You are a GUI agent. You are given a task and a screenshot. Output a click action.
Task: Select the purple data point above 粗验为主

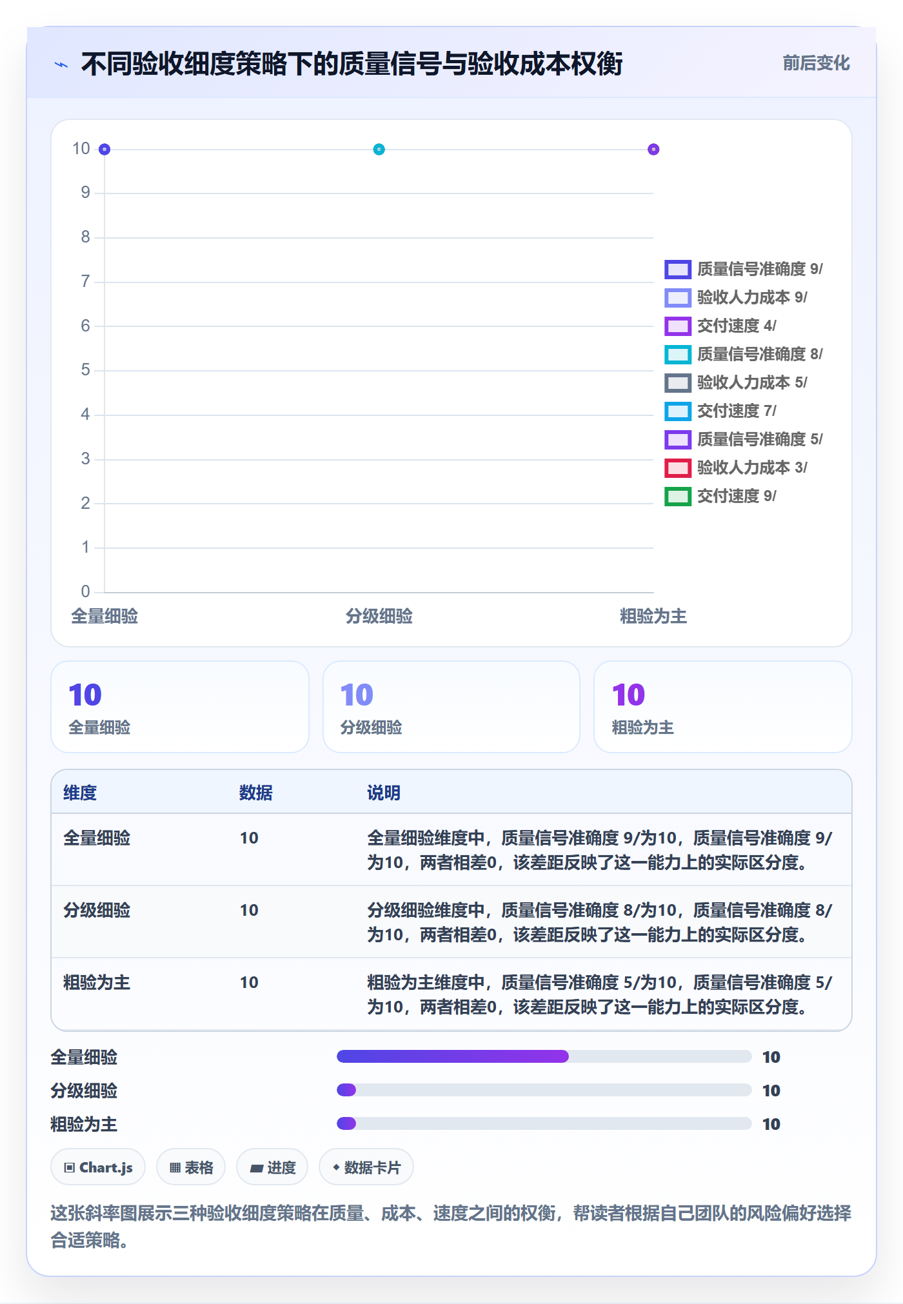coord(653,150)
